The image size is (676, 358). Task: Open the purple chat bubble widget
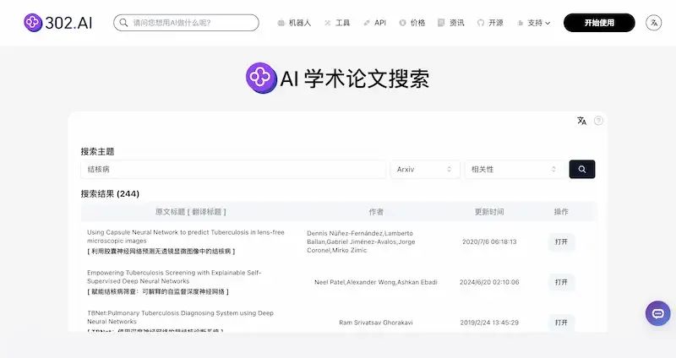pos(658,313)
